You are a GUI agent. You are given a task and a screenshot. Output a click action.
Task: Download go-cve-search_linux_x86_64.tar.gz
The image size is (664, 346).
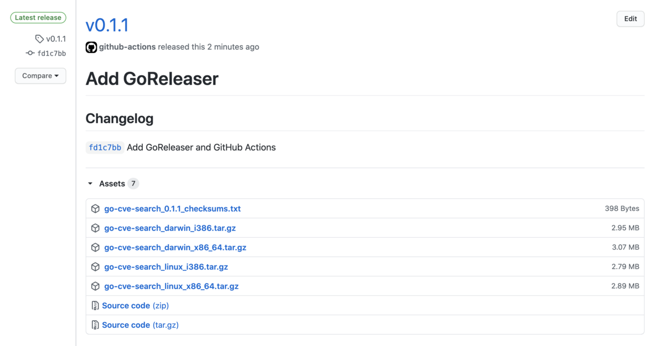(172, 286)
